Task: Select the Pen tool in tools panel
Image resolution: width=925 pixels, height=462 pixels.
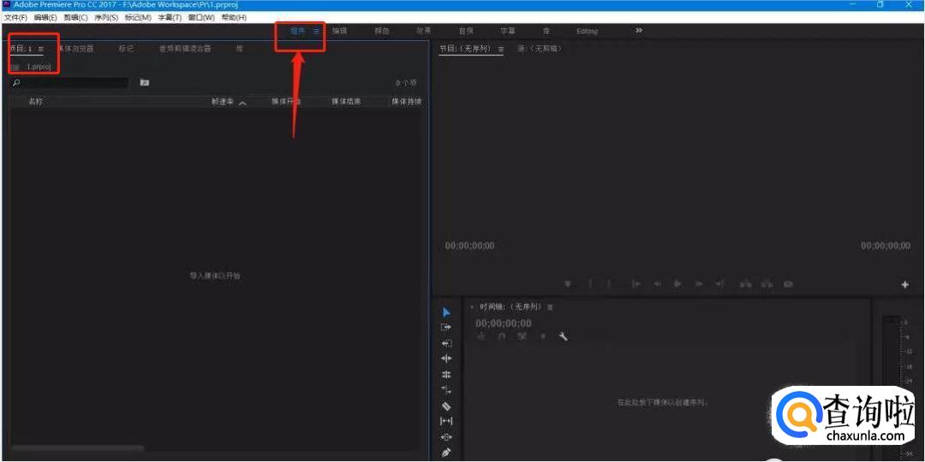Action: click(x=446, y=453)
